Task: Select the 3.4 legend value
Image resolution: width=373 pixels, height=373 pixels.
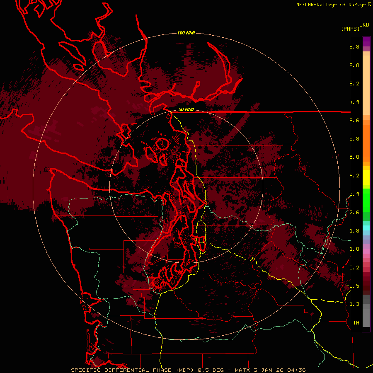Action: pos(354,194)
